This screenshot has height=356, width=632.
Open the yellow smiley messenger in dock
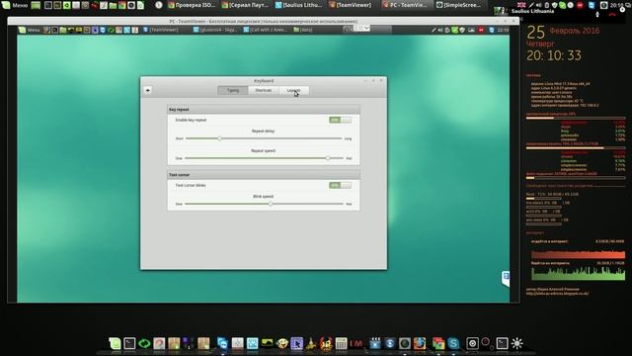click(282, 343)
